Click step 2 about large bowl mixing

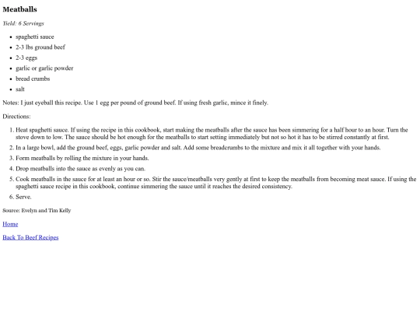[x=198, y=148]
